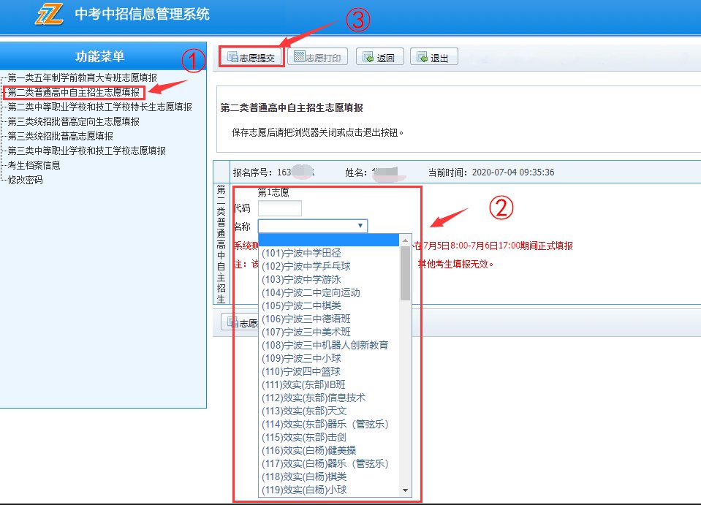Click the green icon on 退出 button

(422, 57)
